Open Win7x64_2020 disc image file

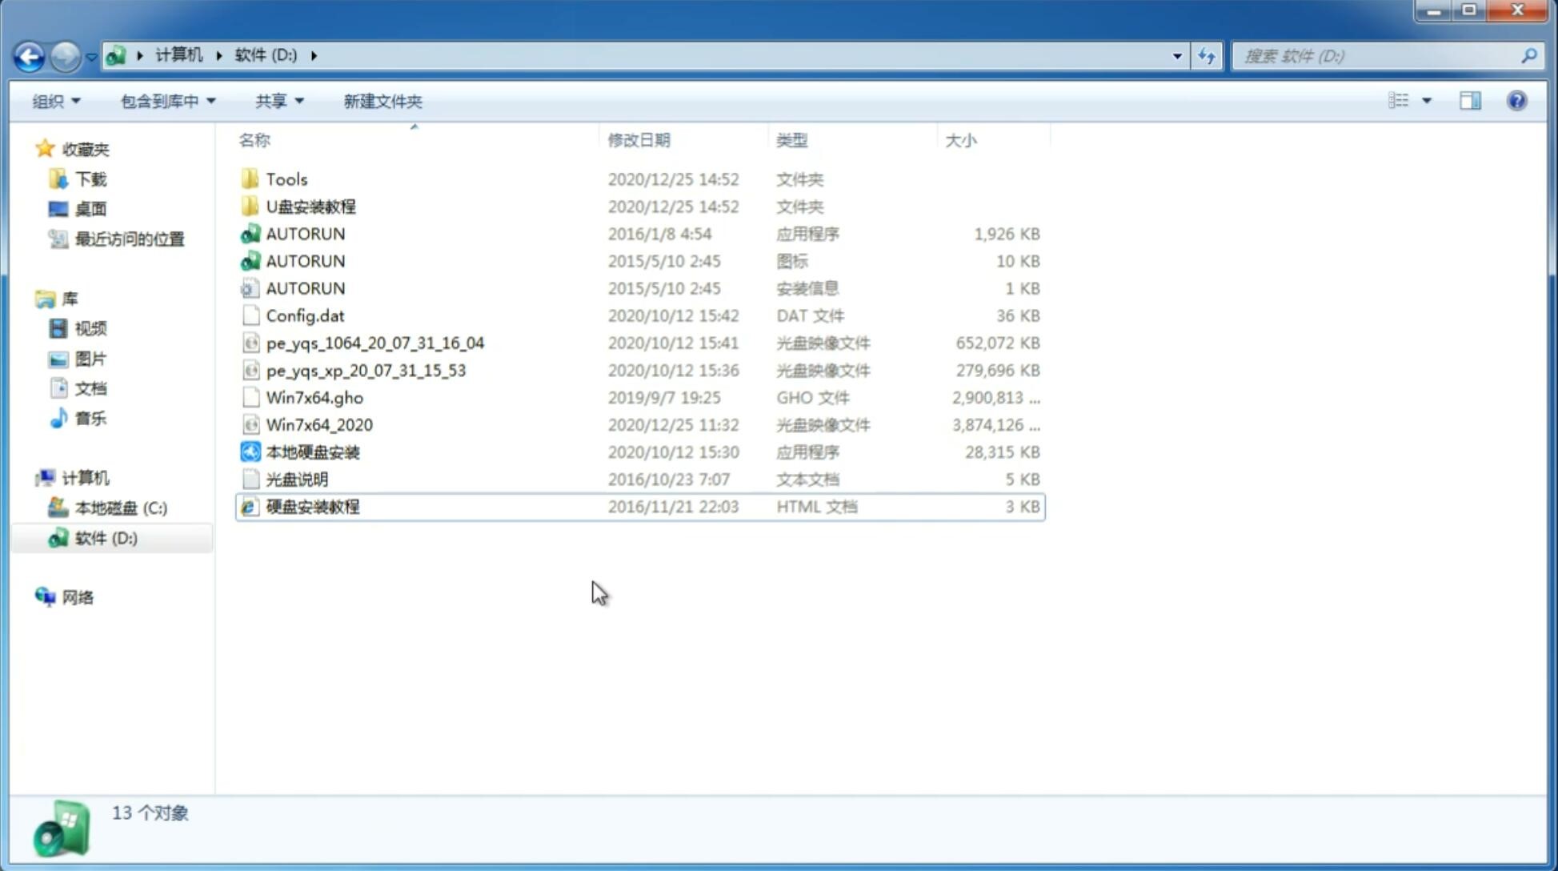click(318, 425)
